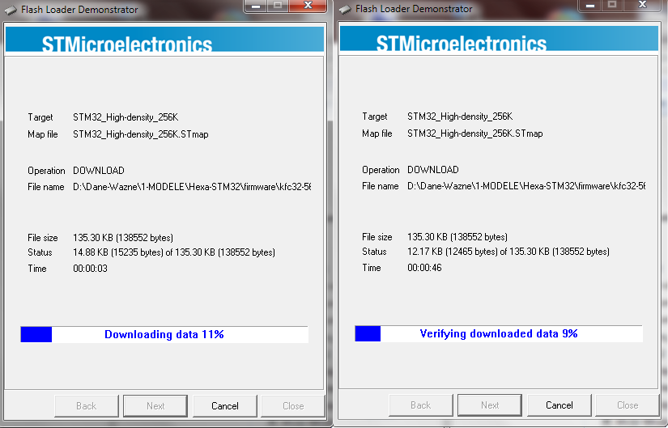Screen dimensions: 668x428
Task: Click the File name path in the right window
Action: click(x=526, y=186)
